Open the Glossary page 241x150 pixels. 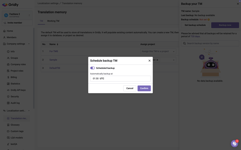coord(15,125)
